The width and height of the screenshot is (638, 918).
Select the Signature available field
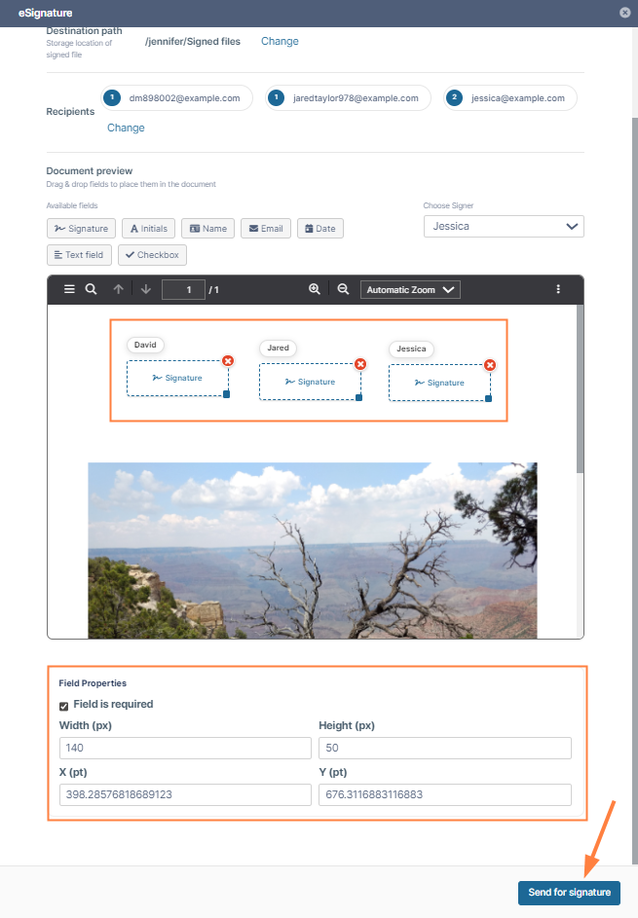[x=82, y=229]
